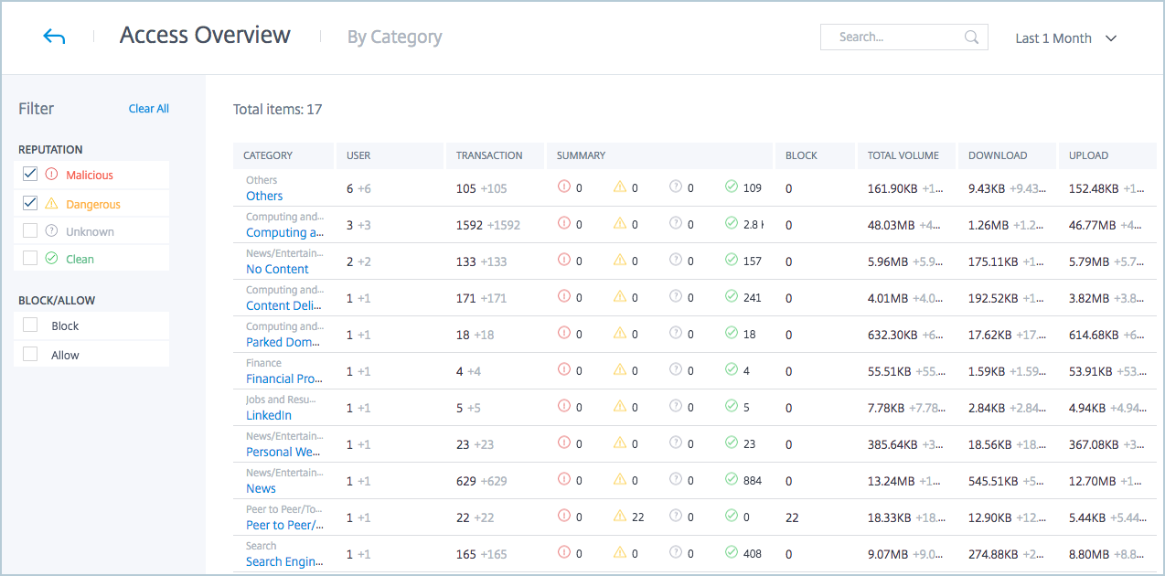Open the Last 1 Month dropdown
This screenshot has height=576, width=1165.
pos(1066,38)
